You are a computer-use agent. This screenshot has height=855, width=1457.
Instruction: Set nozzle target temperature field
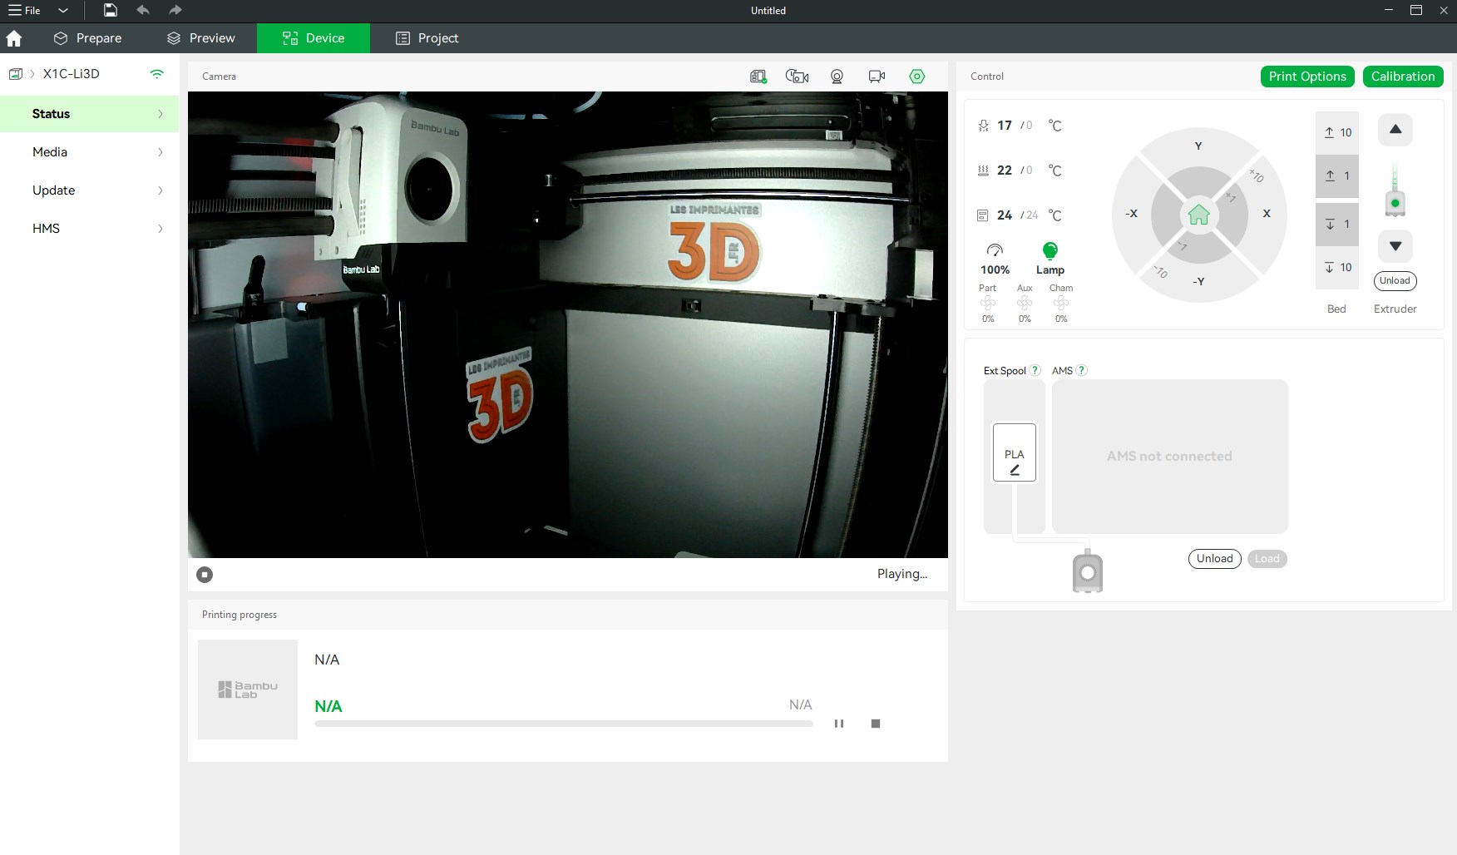pyautogui.click(x=1030, y=126)
